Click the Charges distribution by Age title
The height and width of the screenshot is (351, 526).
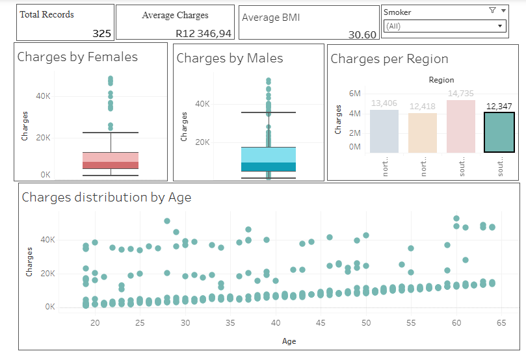[106, 197]
